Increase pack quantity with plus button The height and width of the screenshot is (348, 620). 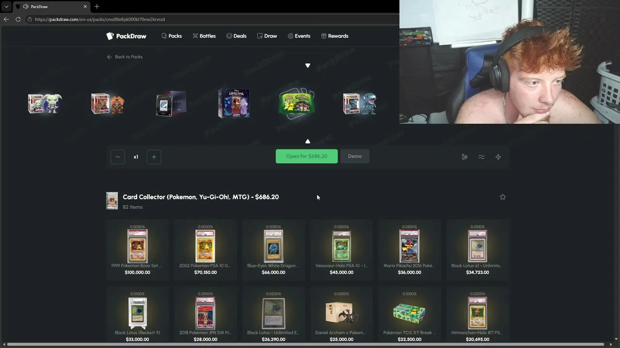(154, 157)
